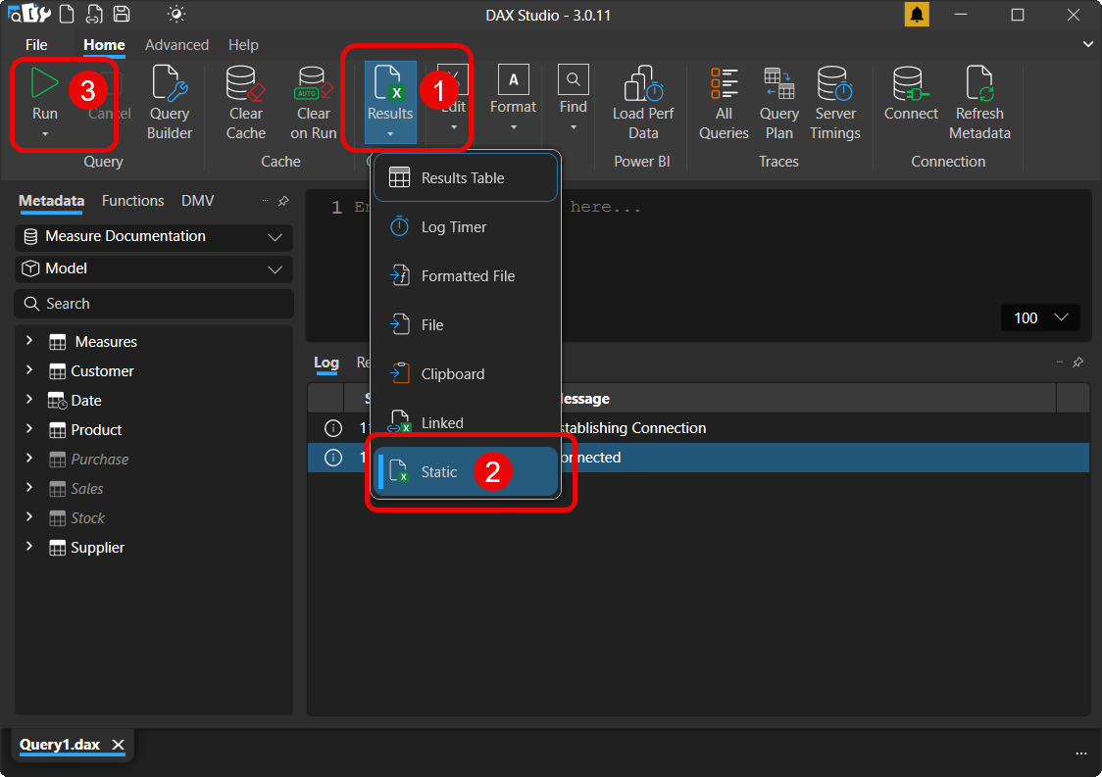Viewport: 1102px width, 777px height.
Task: Create a new query document from title bar
Action: (x=67, y=14)
